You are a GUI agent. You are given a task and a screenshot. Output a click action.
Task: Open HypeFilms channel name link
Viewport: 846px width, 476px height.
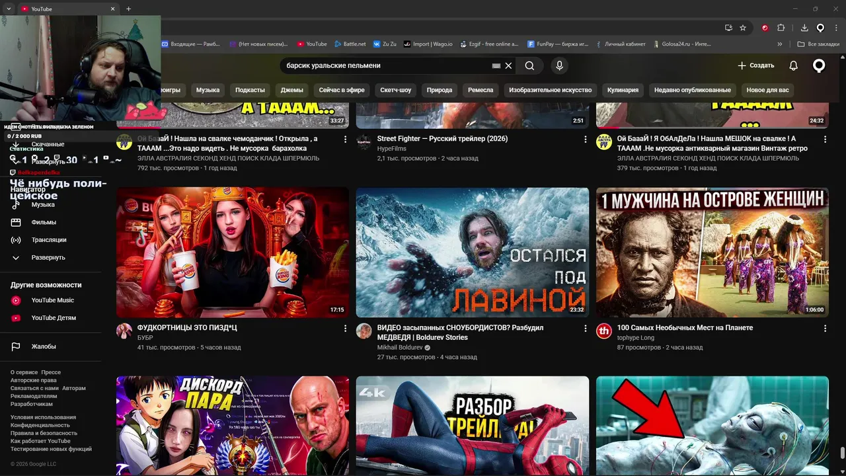click(x=392, y=149)
